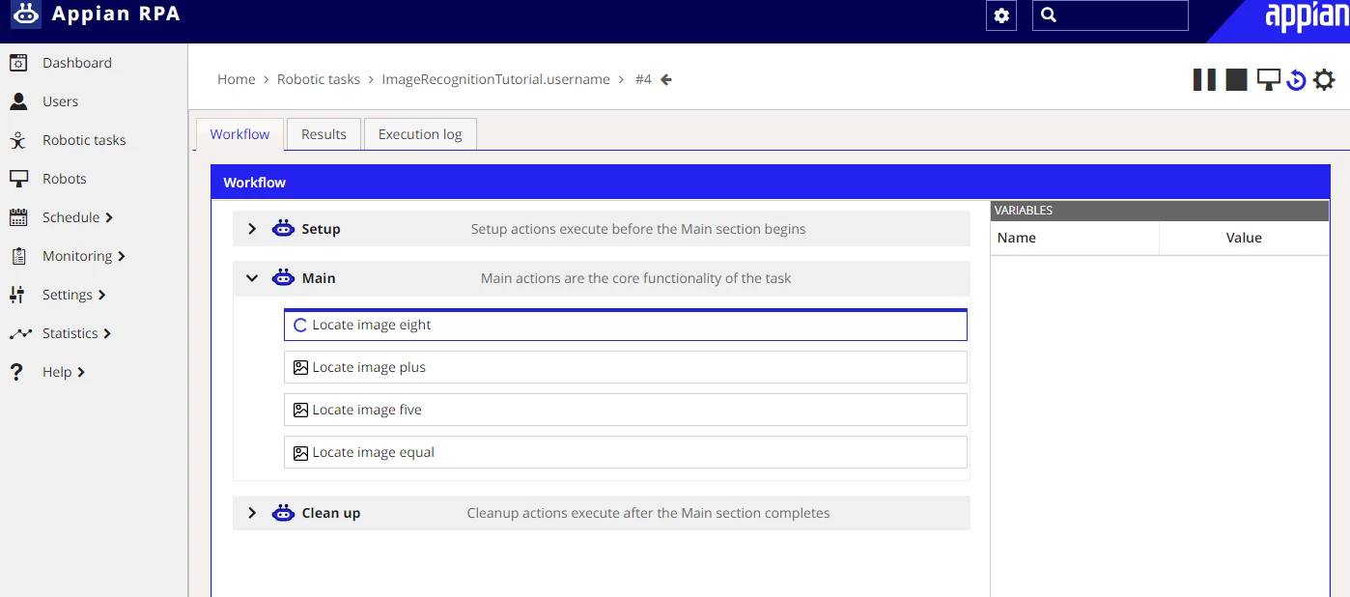This screenshot has width=1350, height=597.
Task: Expand the Settings submenu chevron
Action: tap(102, 295)
